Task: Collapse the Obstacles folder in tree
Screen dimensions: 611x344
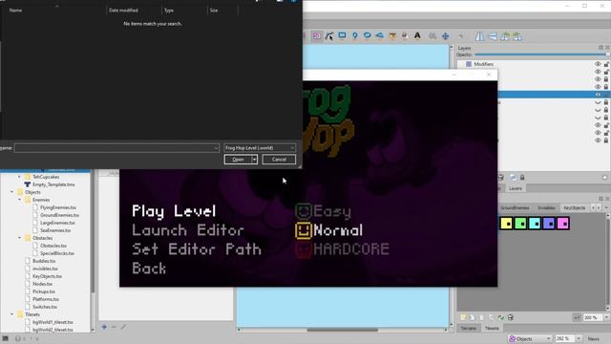Action: click(19, 238)
